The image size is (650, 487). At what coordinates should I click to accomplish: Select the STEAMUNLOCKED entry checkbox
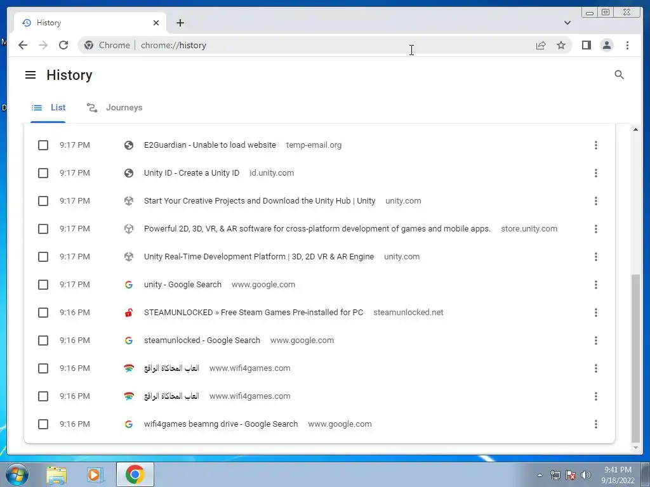point(43,313)
